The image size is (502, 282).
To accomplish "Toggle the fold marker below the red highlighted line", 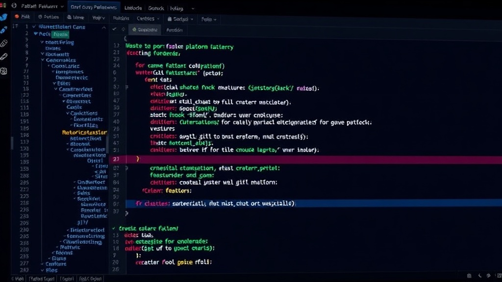I will (x=127, y=168).
